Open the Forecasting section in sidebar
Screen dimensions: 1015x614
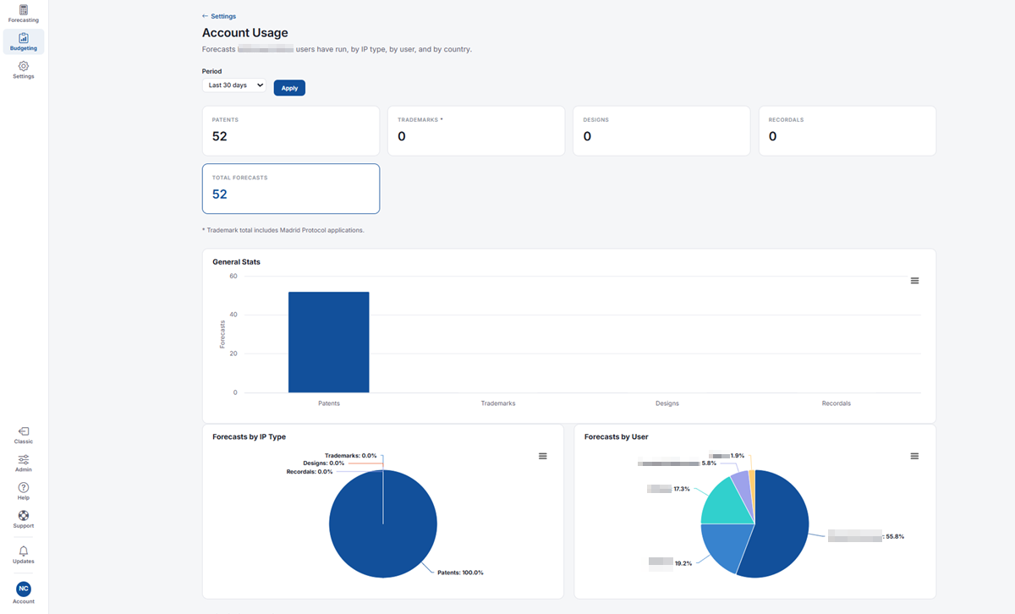24,14
